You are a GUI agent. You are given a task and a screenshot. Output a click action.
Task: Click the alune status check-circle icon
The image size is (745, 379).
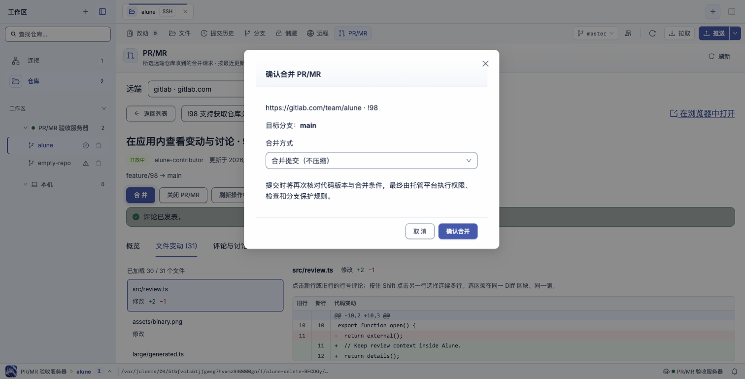tap(86, 145)
